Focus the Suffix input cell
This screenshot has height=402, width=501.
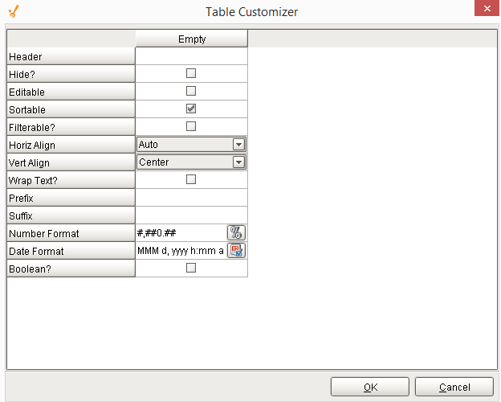[191, 215]
